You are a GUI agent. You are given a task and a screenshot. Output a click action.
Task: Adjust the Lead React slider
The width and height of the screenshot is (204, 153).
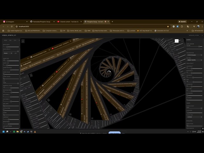coord(194,69)
